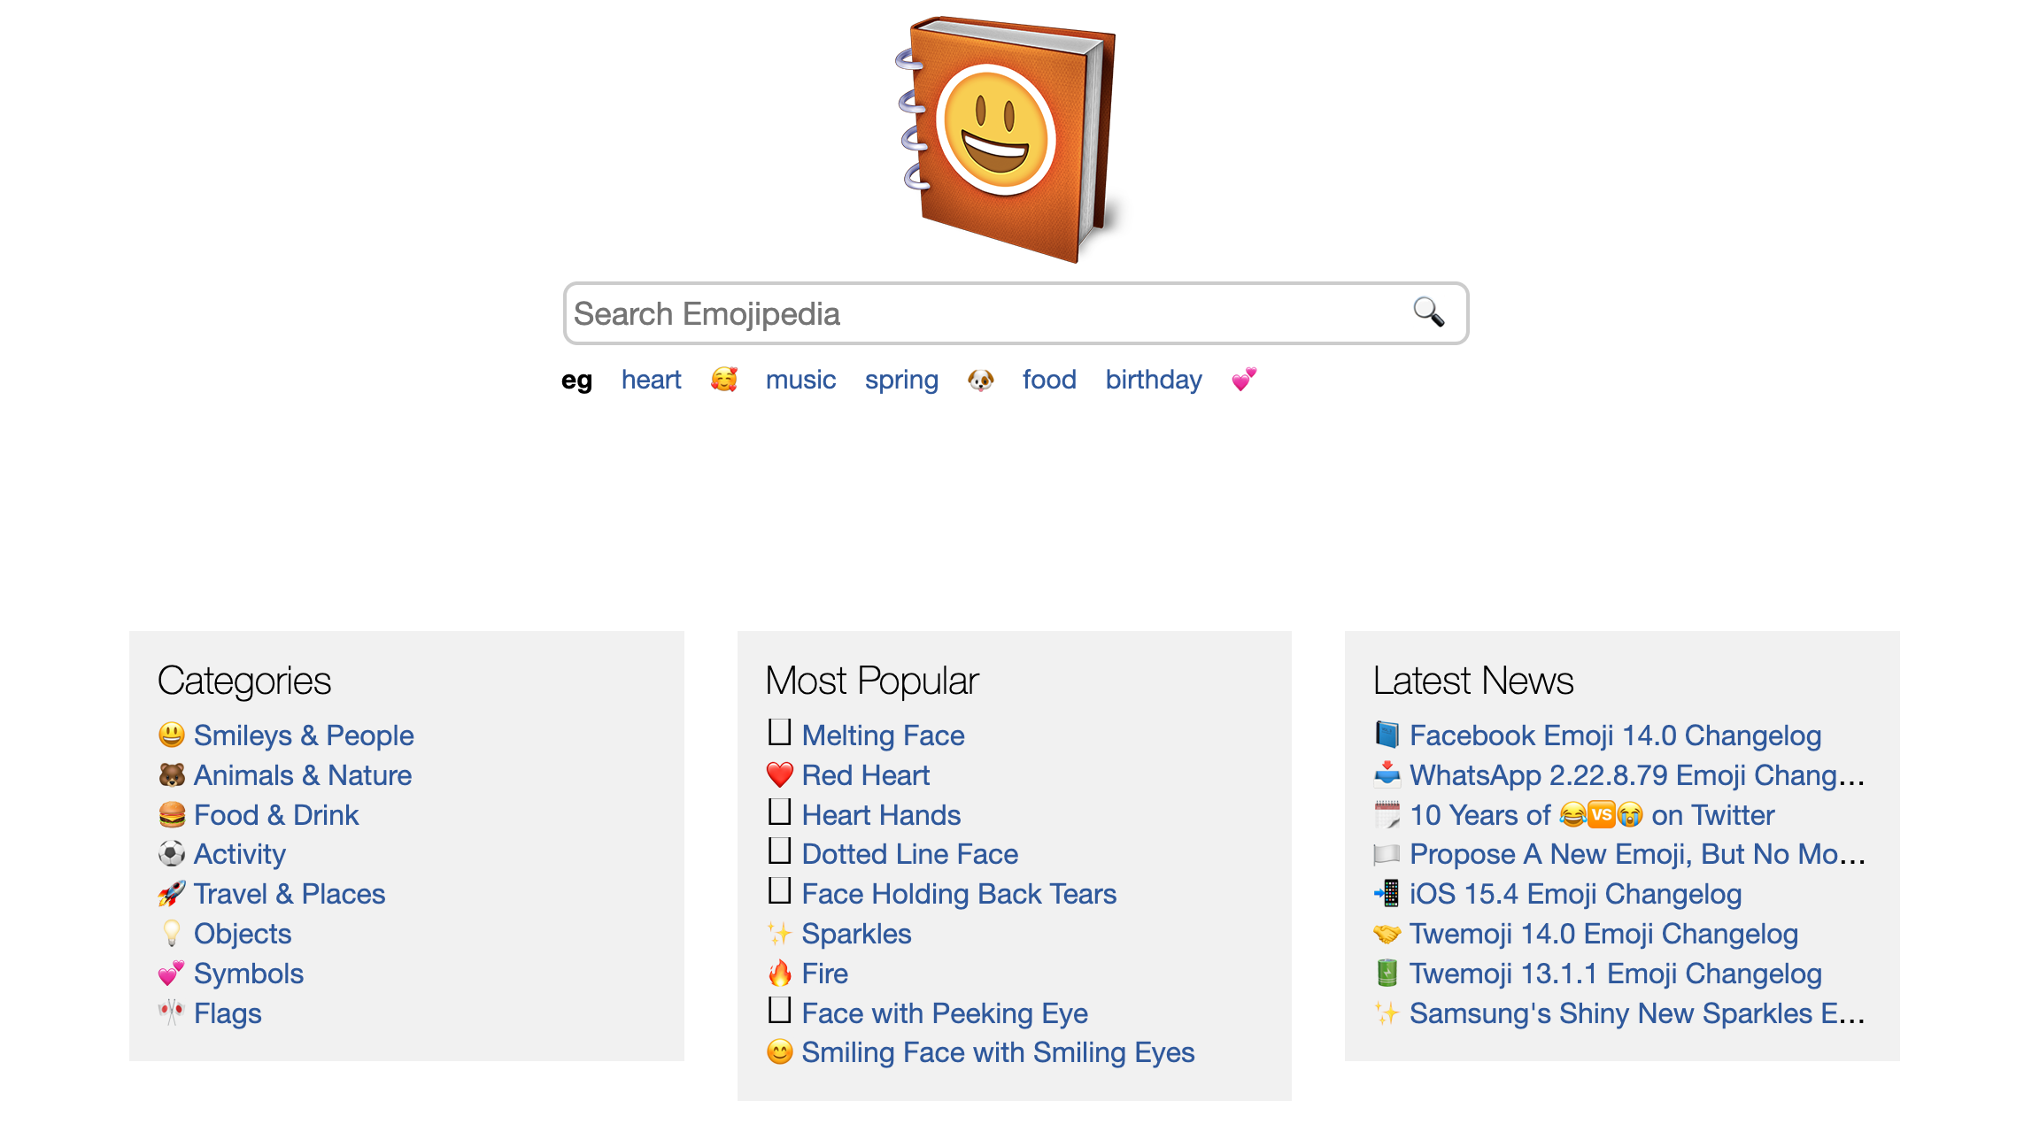Click the handshake emoji beside Twemoji 14.0
Viewport: 2024px width, 1124px height.
coord(1387,933)
